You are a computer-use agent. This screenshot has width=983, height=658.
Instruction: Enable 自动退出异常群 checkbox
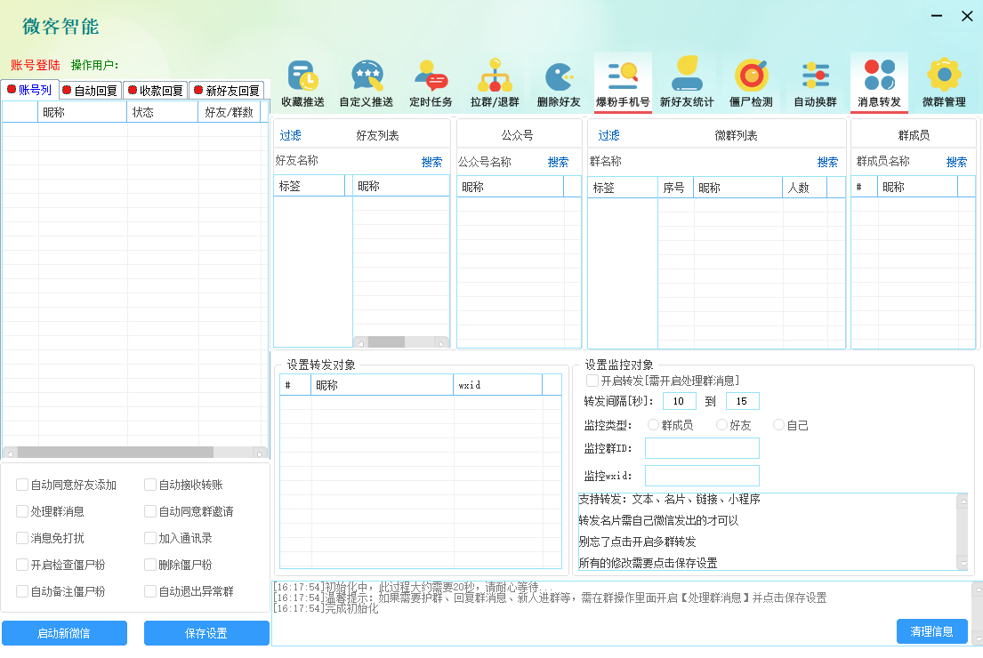pos(149,591)
